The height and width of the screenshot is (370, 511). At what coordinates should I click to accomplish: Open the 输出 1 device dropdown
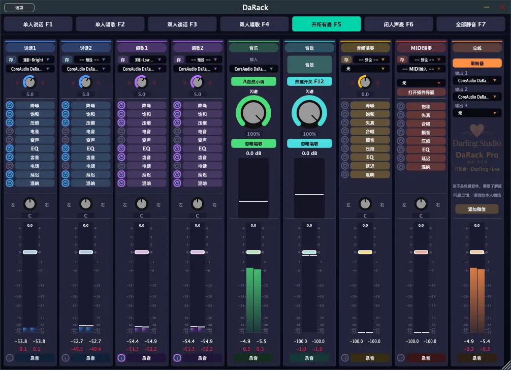click(x=477, y=80)
